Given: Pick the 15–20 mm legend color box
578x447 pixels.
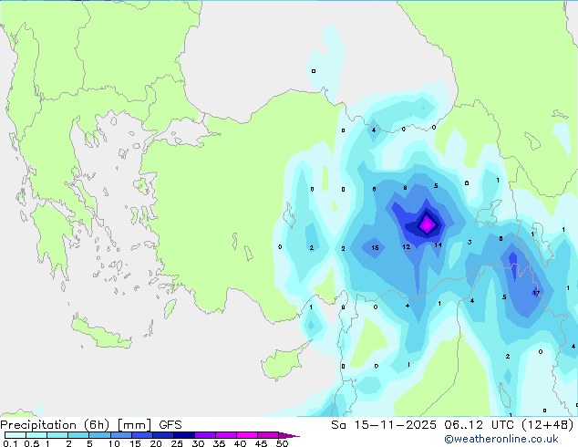Looking at the screenshot, I should click(142, 435).
